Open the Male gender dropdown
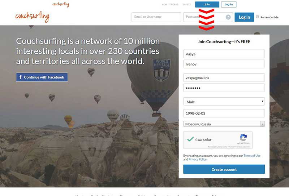289x196 pixels. point(224,102)
